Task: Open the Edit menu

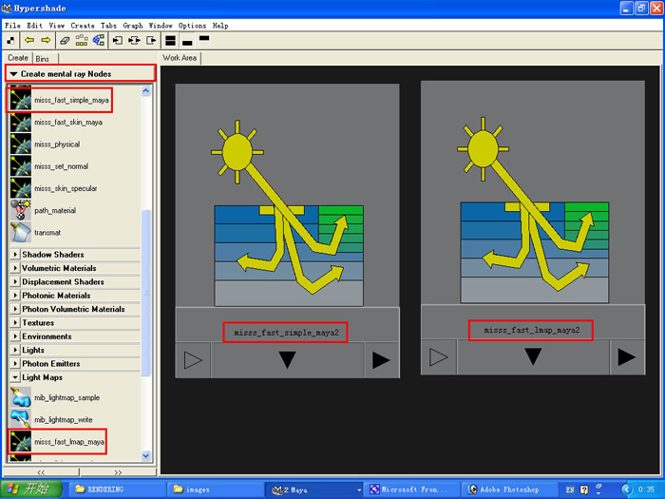Action: pos(35,26)
